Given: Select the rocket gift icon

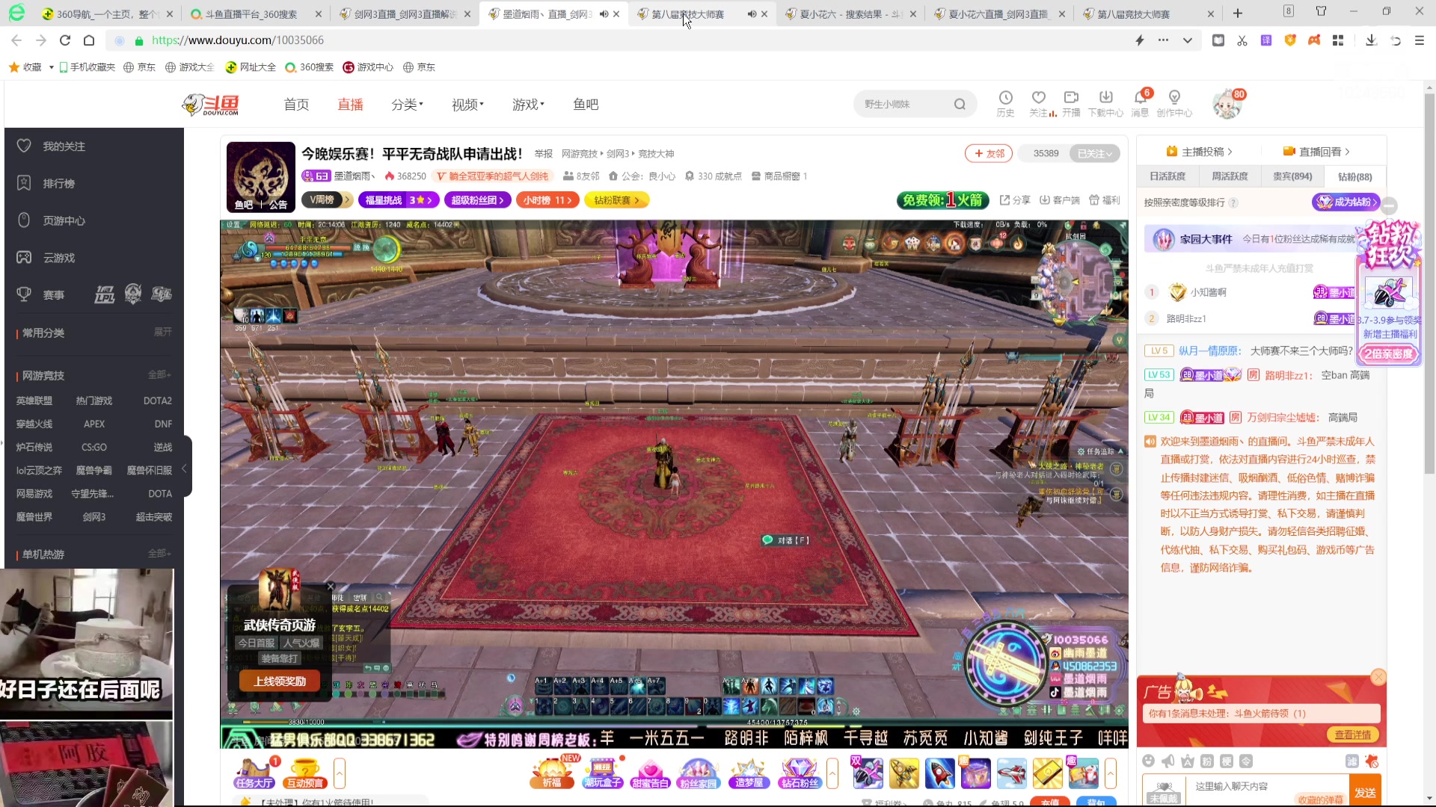Looking at the screenshot, I should pos(939,773).
